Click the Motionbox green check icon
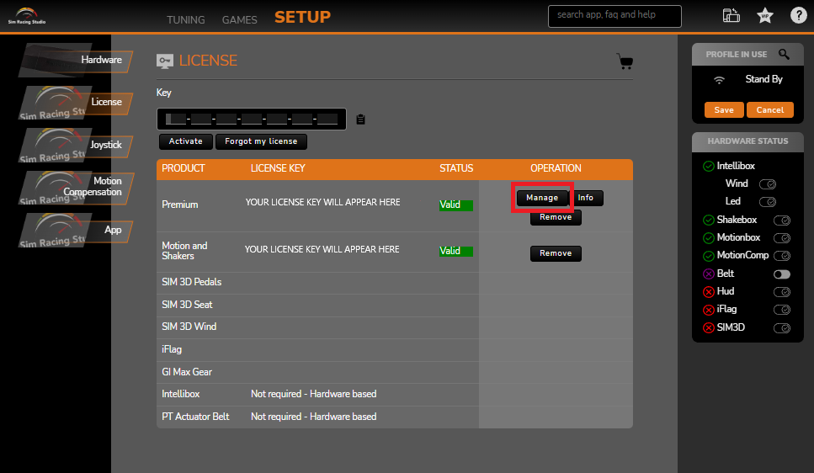This screenshot has width=814, height=473. tap(708, 238)
